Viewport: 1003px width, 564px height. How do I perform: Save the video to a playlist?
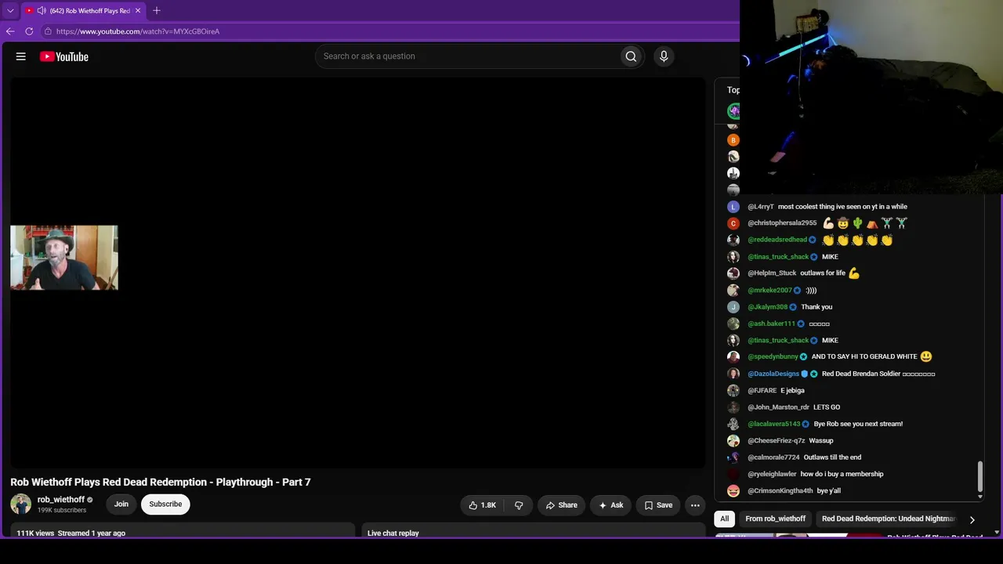(x=658, y=505)
